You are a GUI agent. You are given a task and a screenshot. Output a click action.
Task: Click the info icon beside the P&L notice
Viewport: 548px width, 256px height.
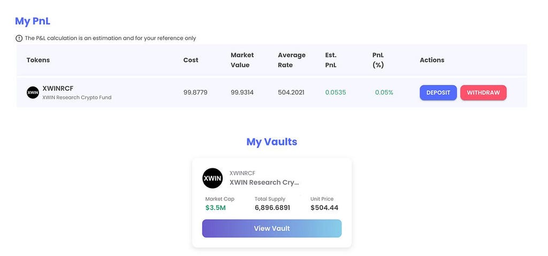click(x=19, y=38)
